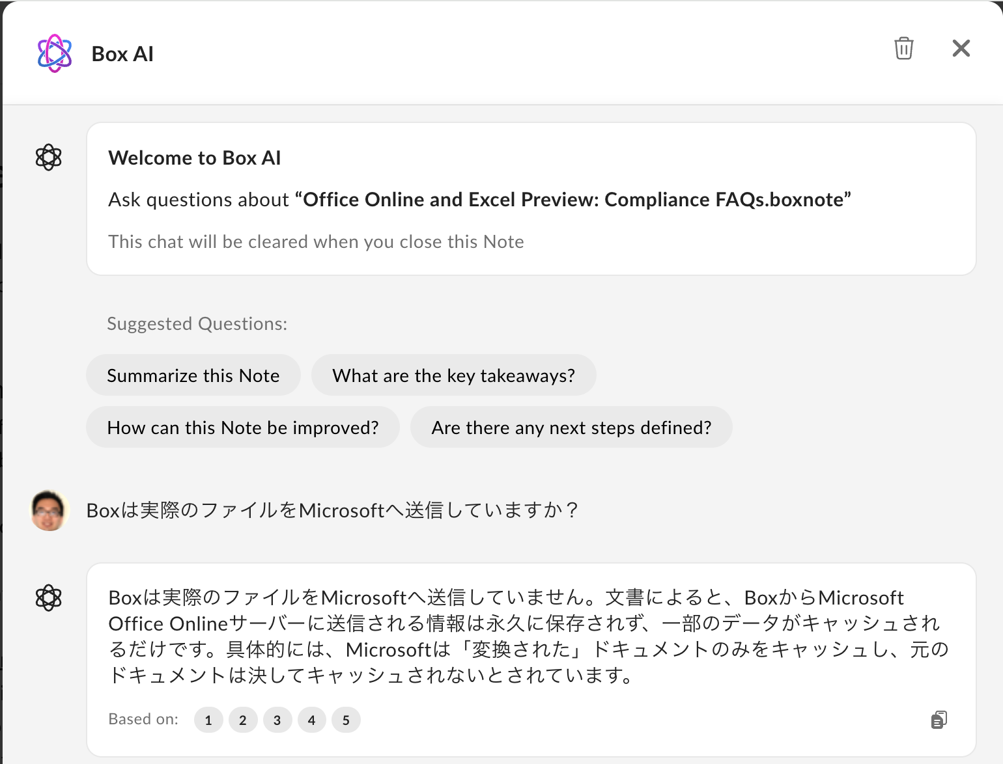Select "Are there any next steps defined?"
Screen dimensions: 1003x764
(x=571, y=428)
